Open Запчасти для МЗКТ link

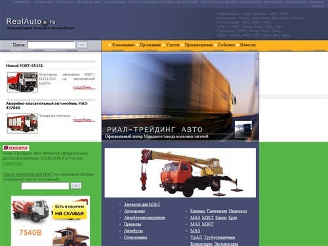pyautogui.click(x=142, y=205)
